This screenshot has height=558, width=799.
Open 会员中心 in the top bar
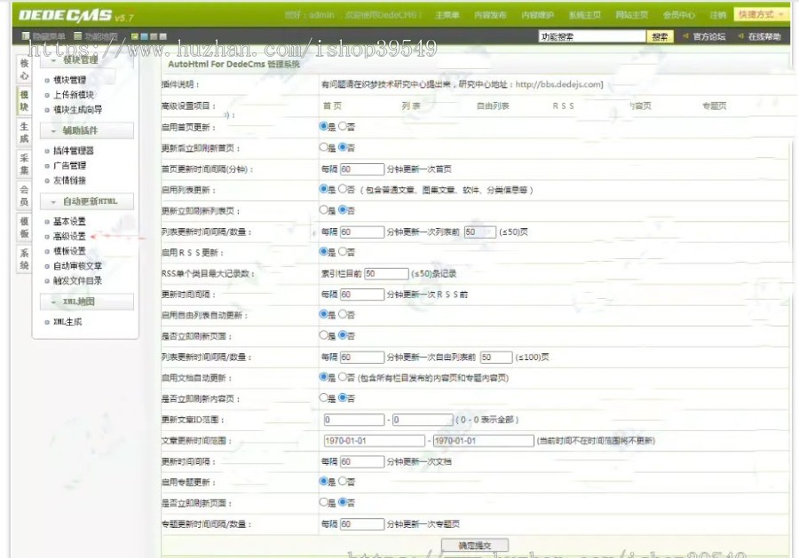coord(679,15)
